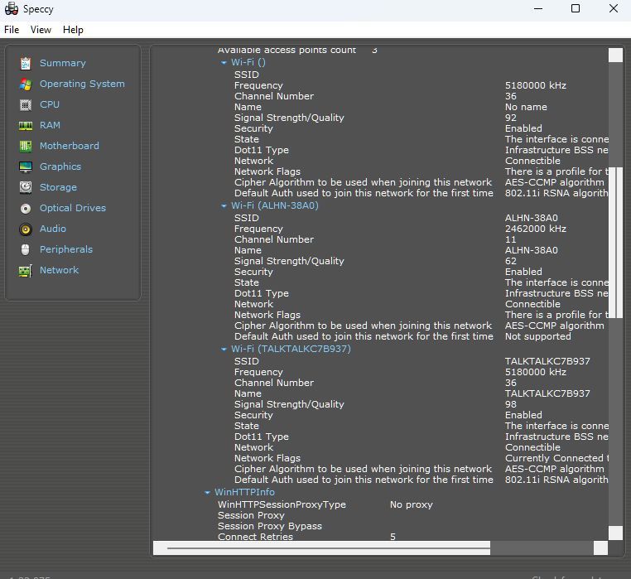This screenshot has height=579, width=631.
Task: Click the vertical scrollbar thumb
Action: click(615, 243)
